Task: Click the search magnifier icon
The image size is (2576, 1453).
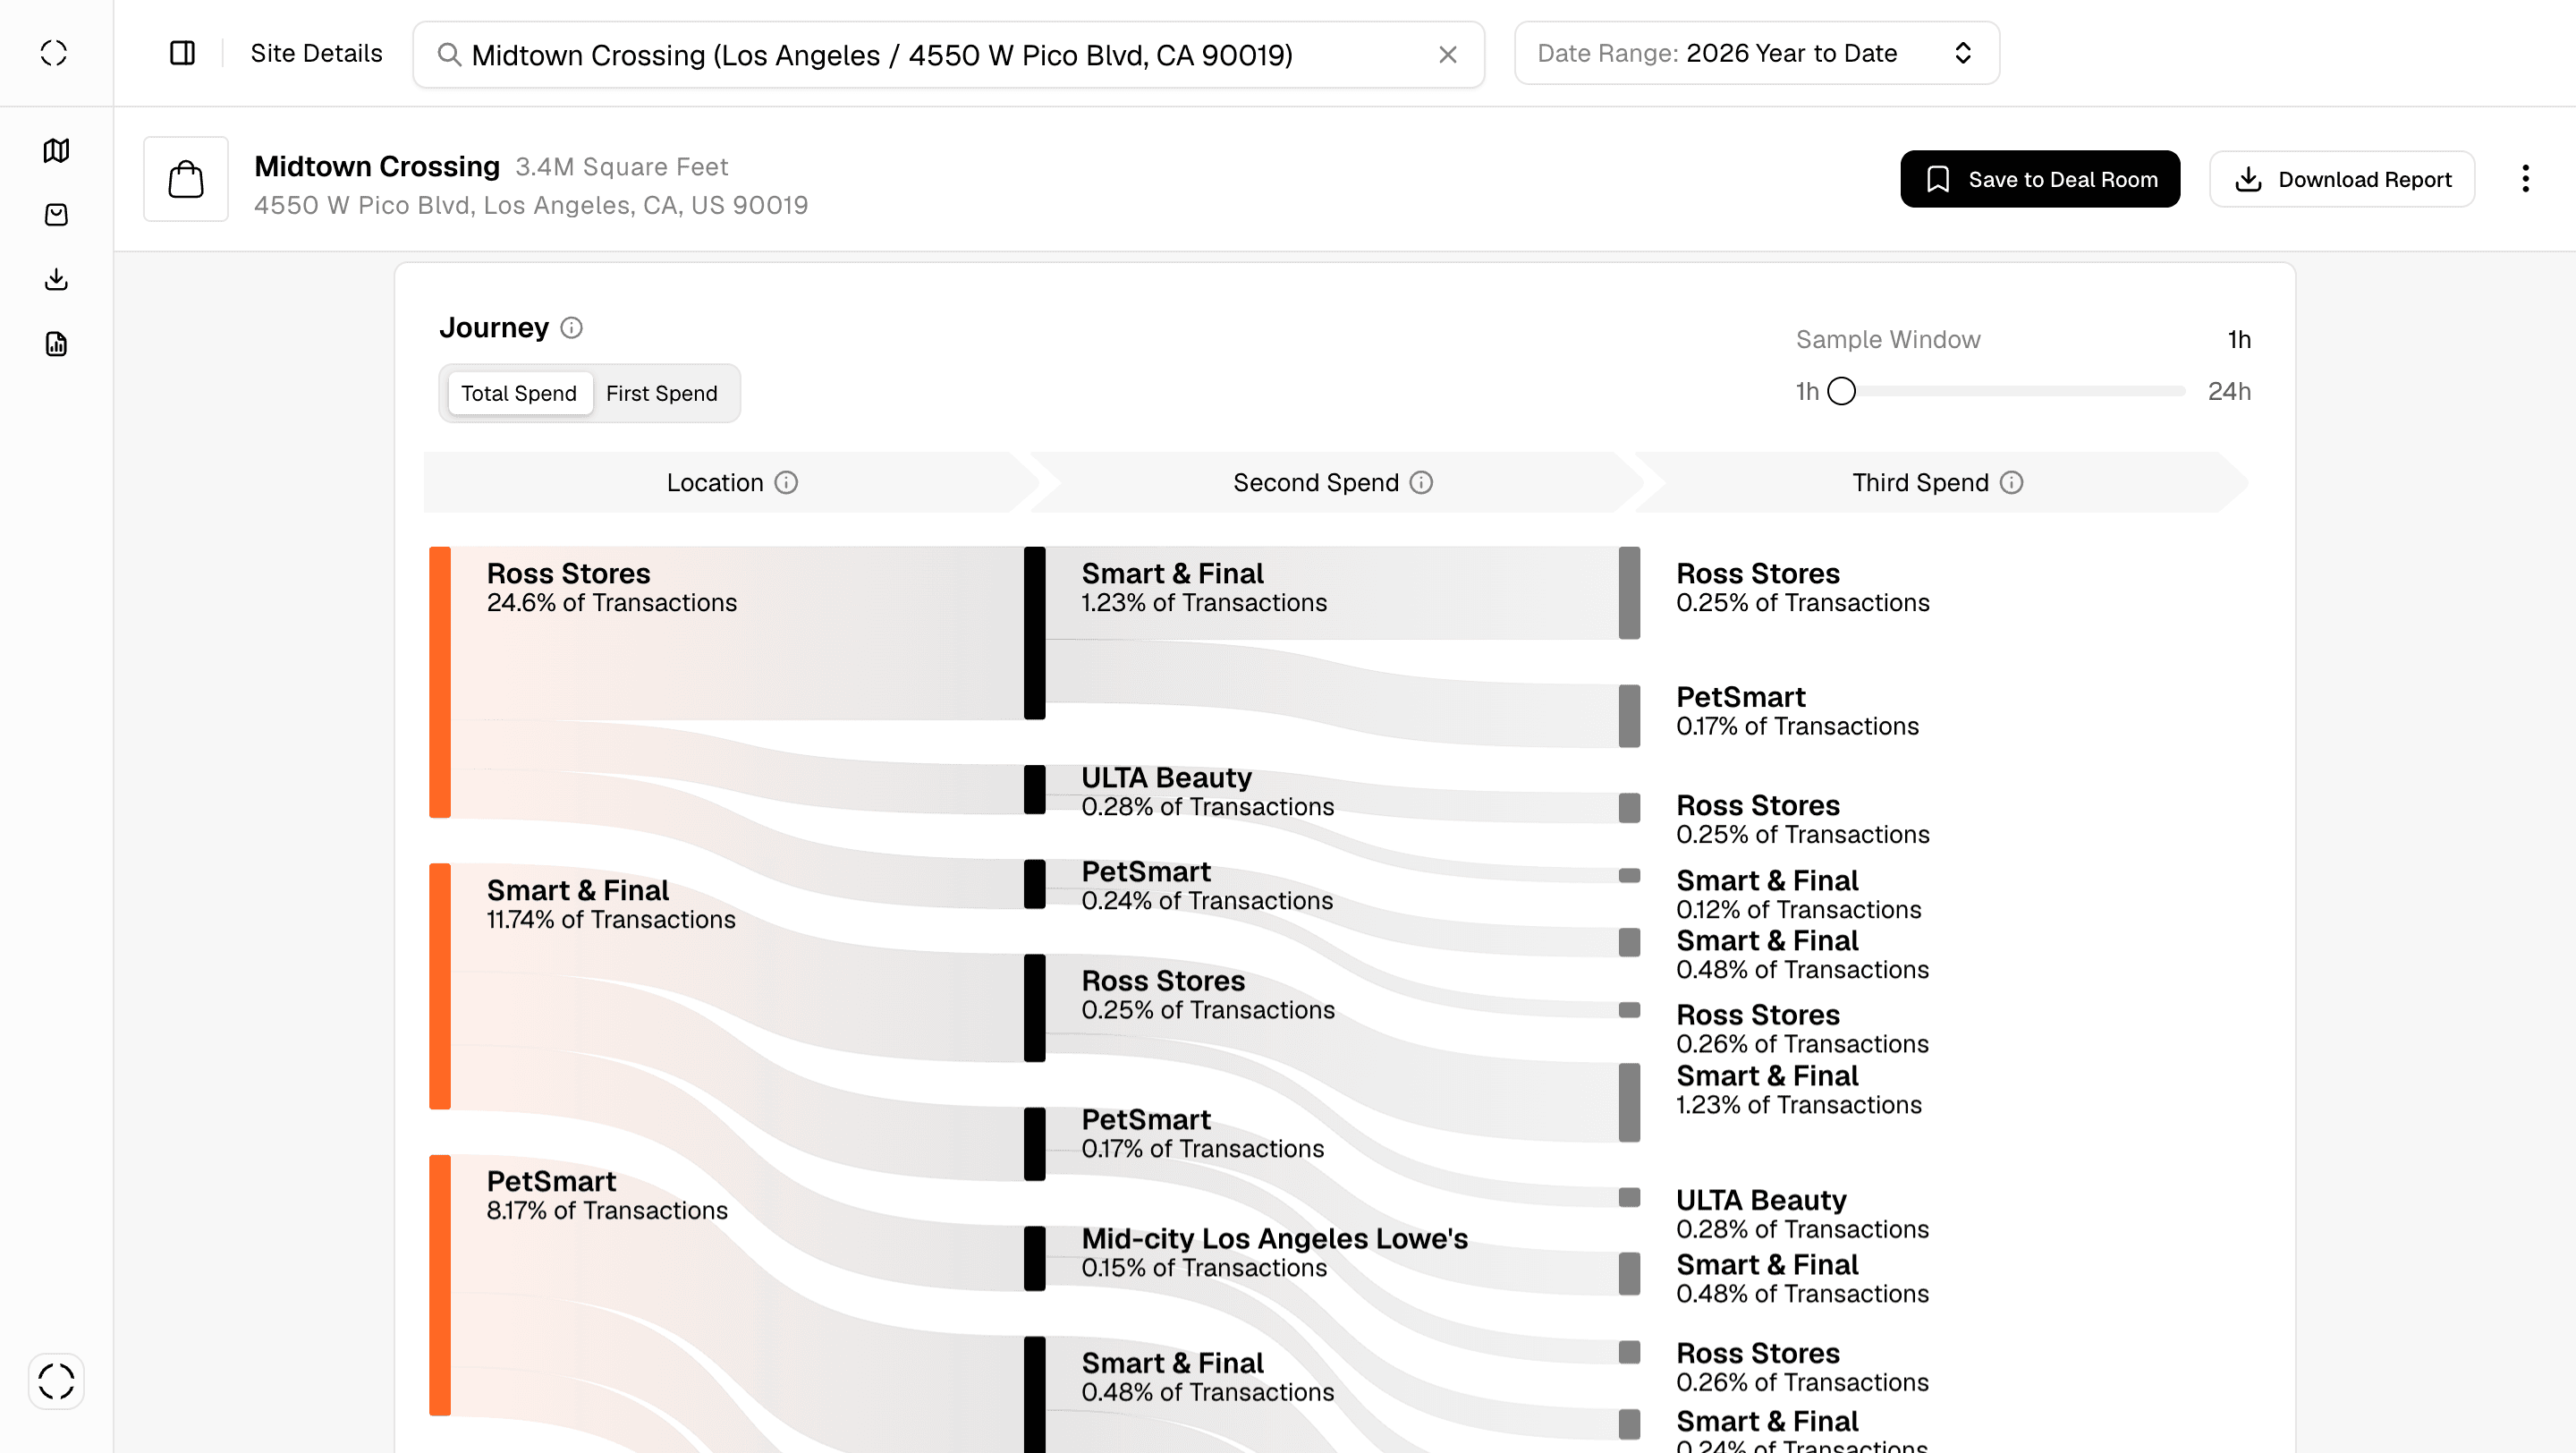Action: (x=449, y=55)
